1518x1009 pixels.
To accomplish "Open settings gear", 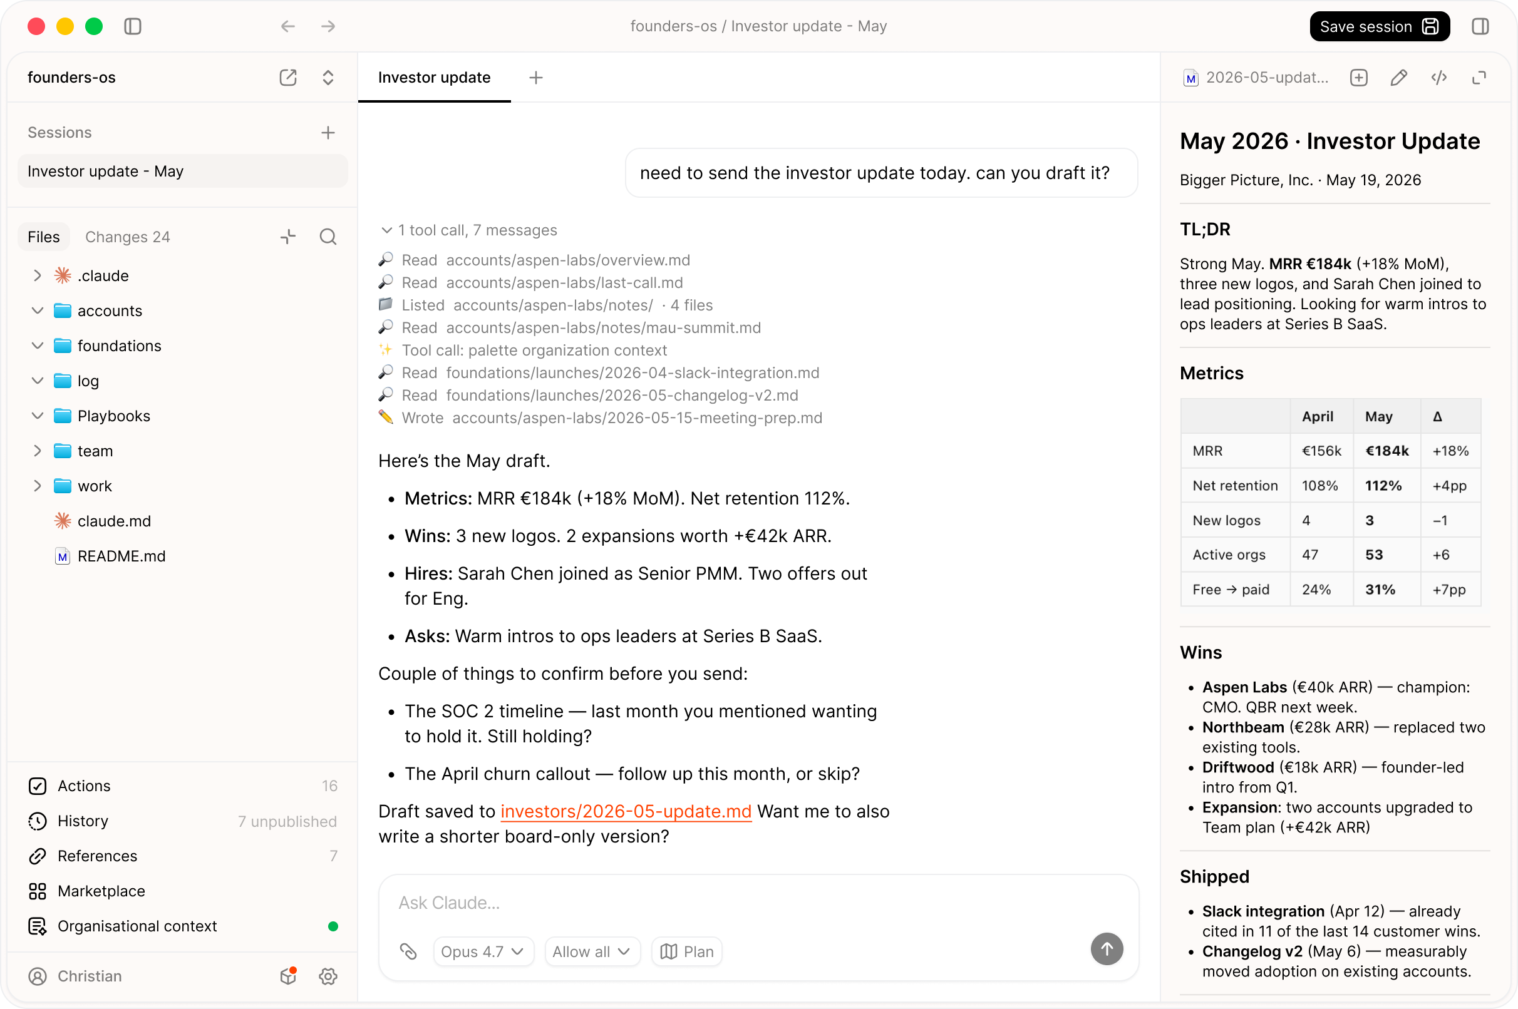I will click(328, 976).
